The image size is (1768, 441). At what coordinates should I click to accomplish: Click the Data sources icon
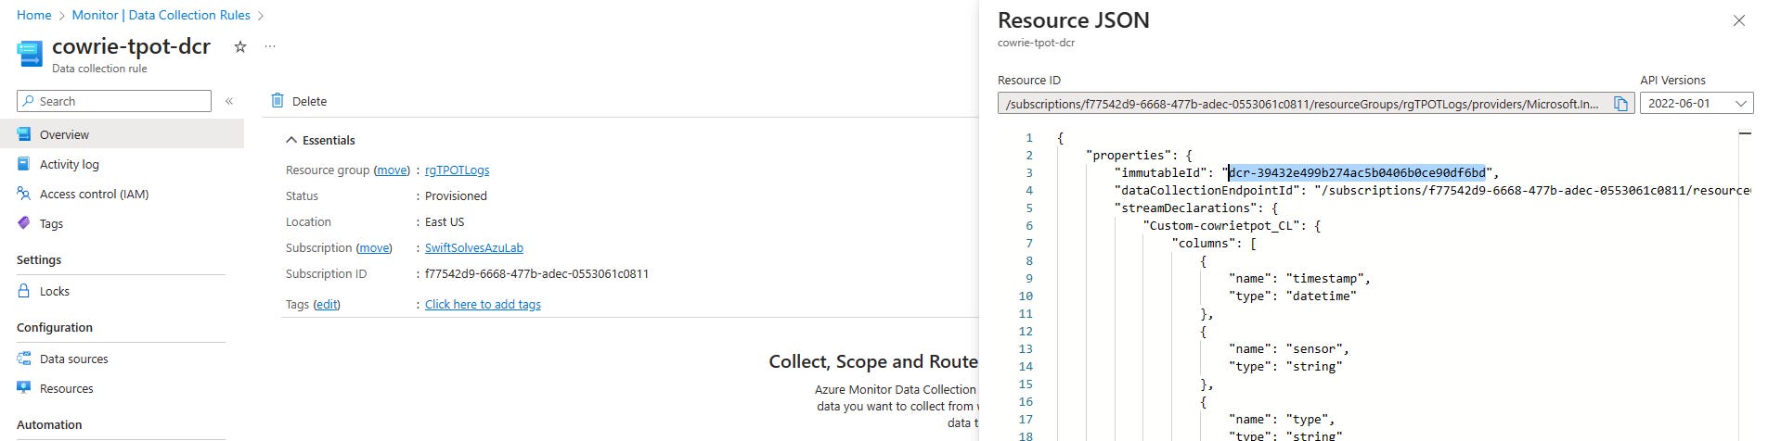[x=24, y=359]
